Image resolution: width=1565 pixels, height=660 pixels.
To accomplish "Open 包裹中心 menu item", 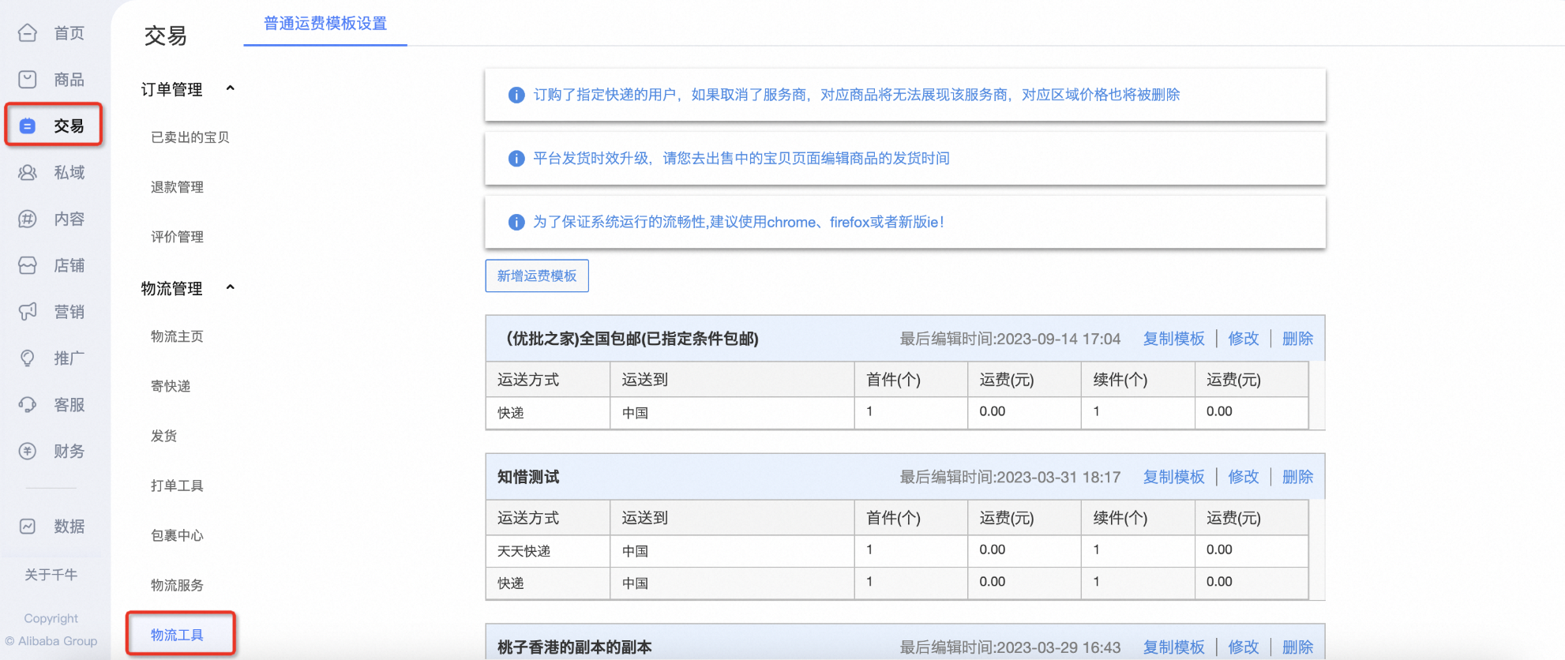I will coord(177,535).
